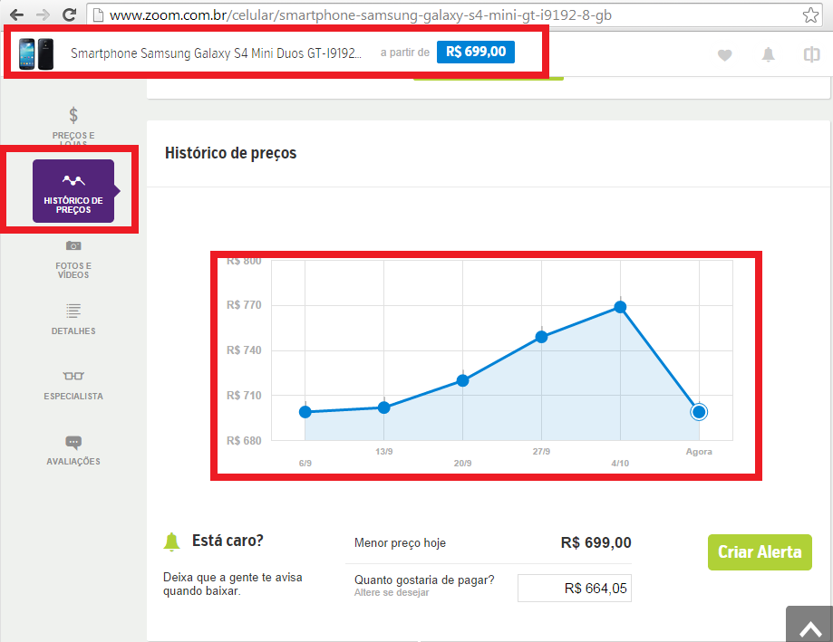Screen dimensions: 833x642
Task: Add product to favorites with heart icon
Action: [724, 54]
